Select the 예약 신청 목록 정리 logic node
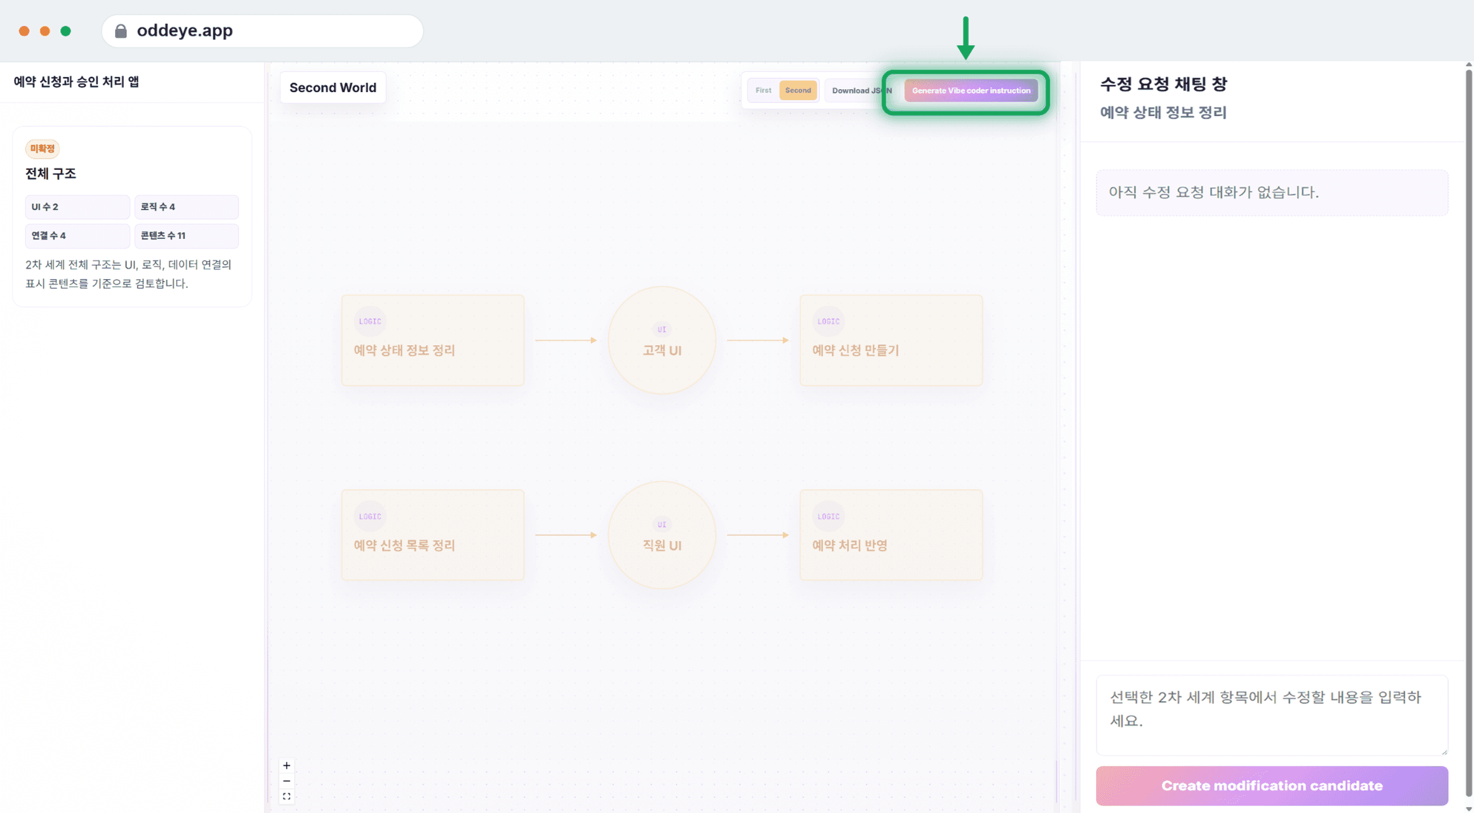This screenshot has width=1474, height=813. point(432,535)
